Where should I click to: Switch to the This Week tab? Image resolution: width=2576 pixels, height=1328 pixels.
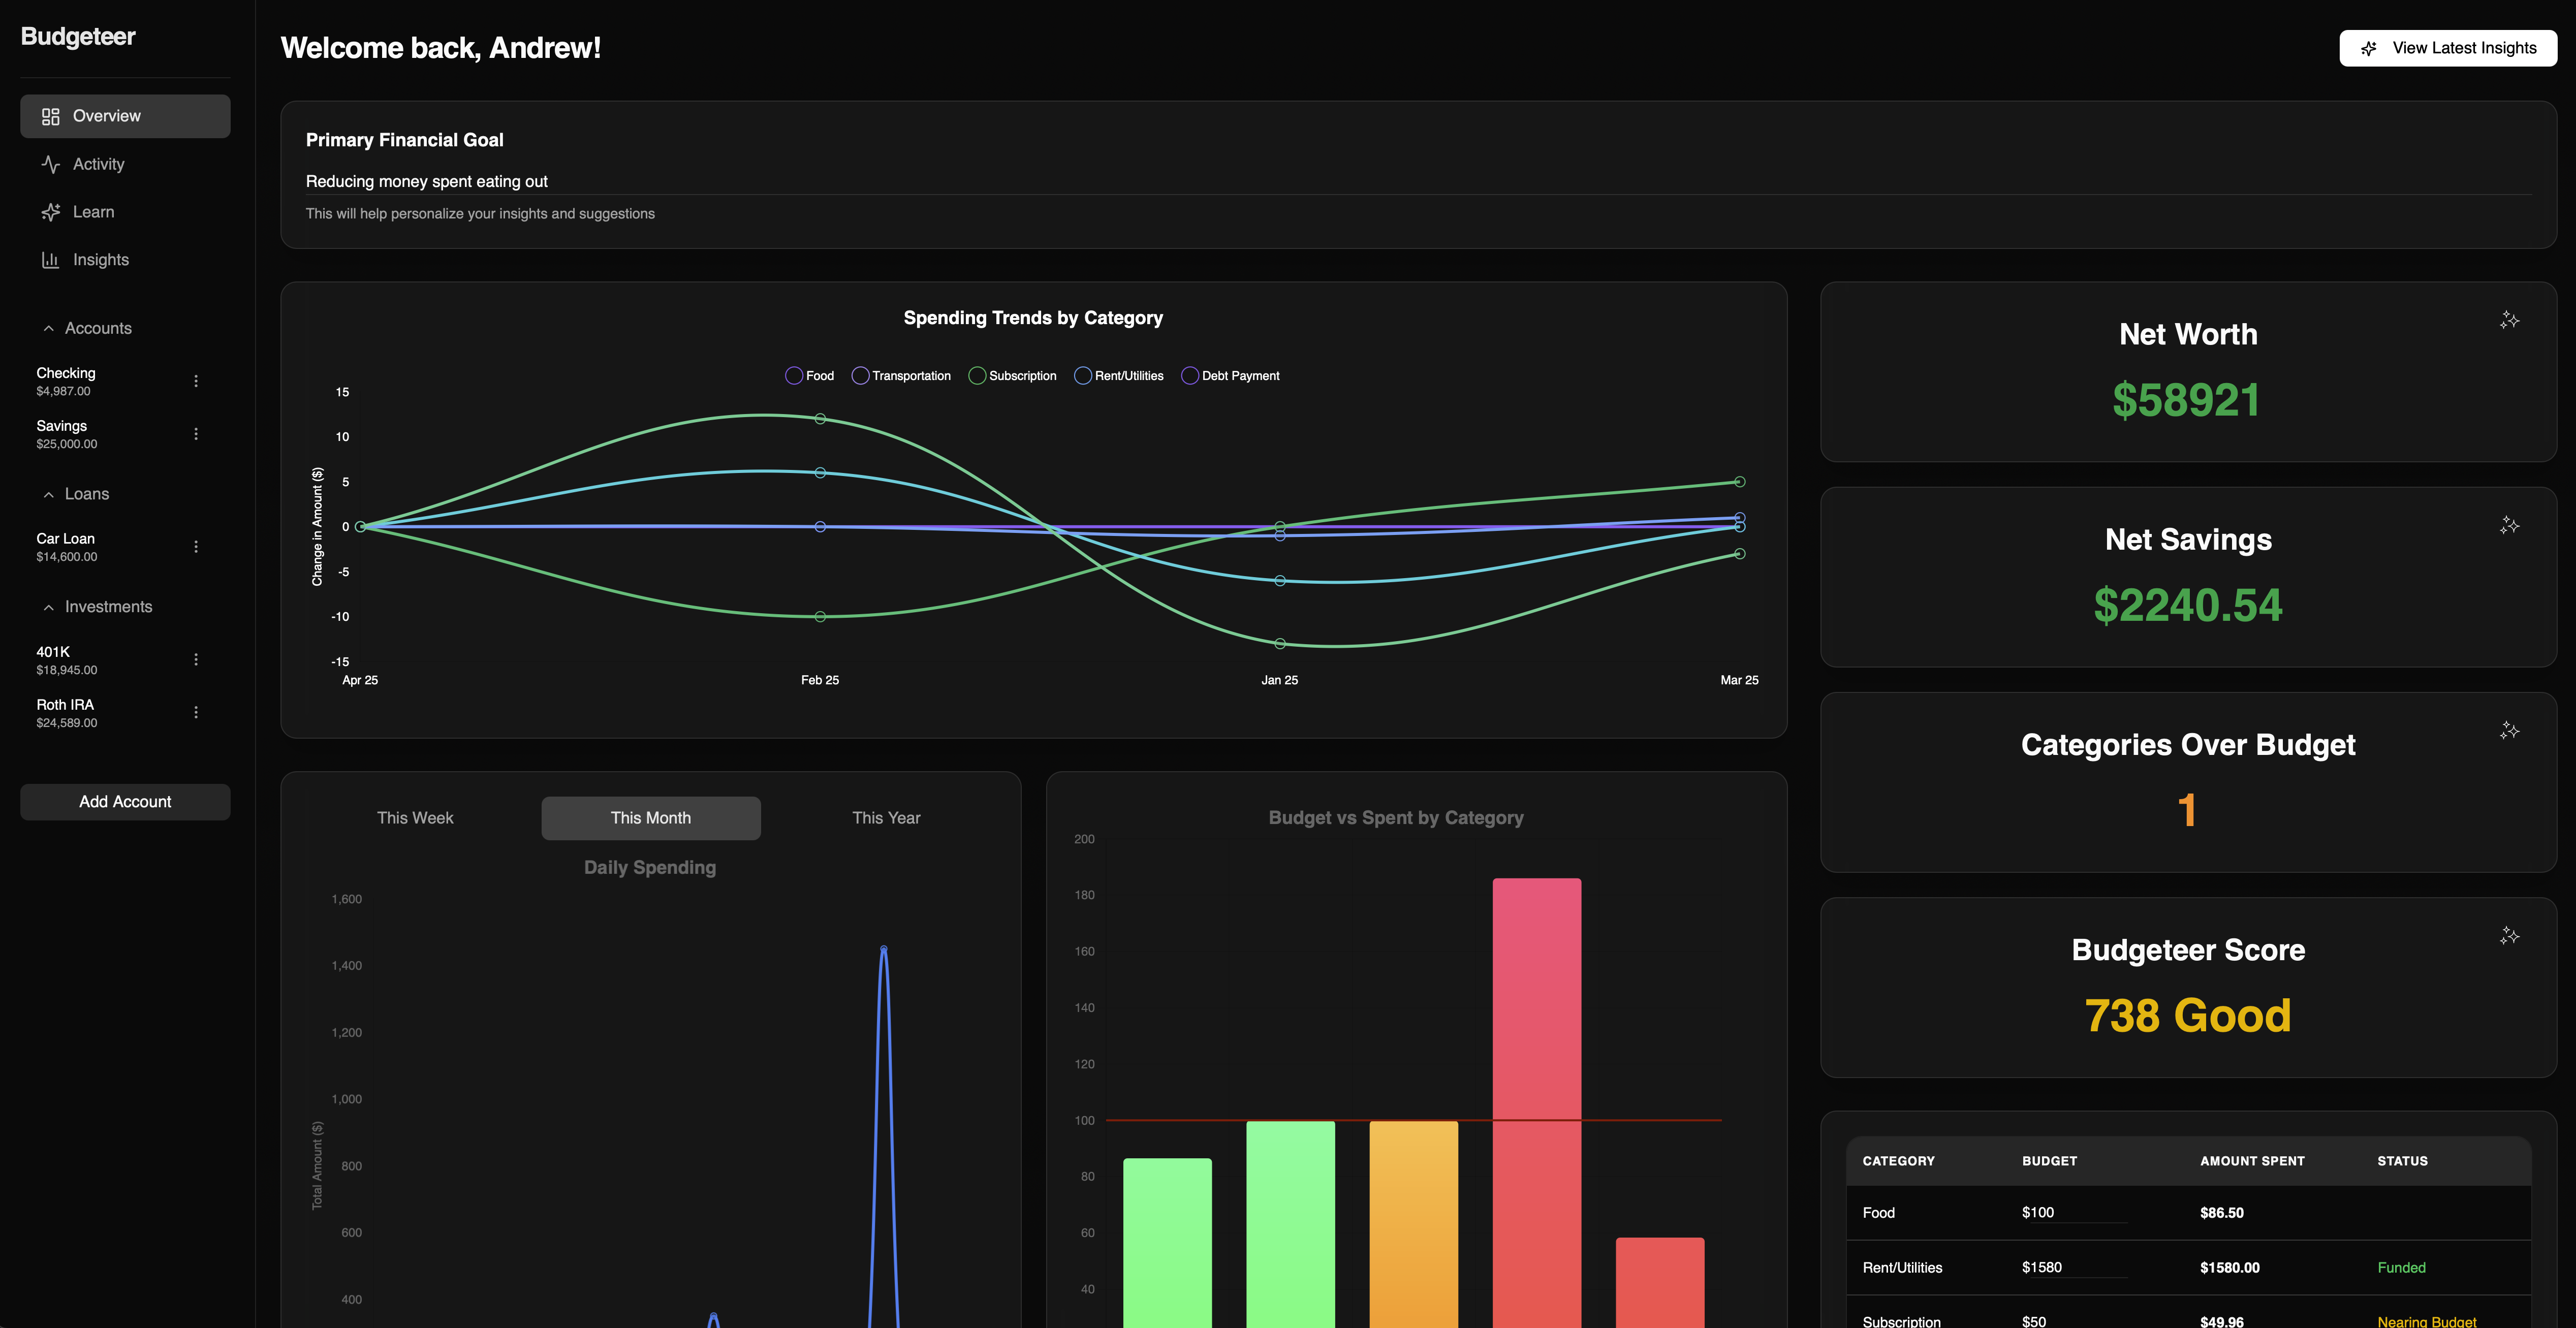pyautogui.click(x=415, y=818)
